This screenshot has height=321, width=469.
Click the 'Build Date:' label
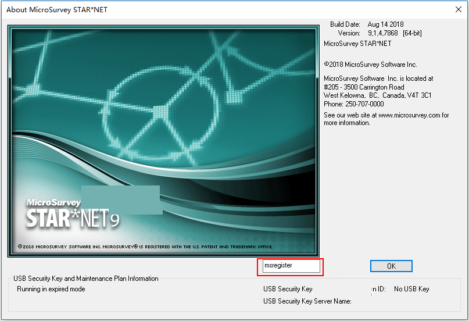point(345,24)
